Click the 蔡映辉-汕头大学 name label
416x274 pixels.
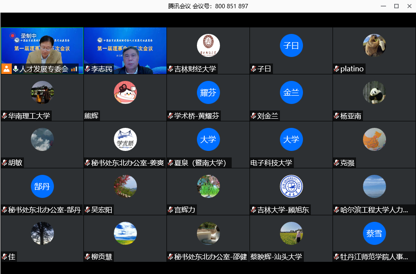tap(276, 257)
